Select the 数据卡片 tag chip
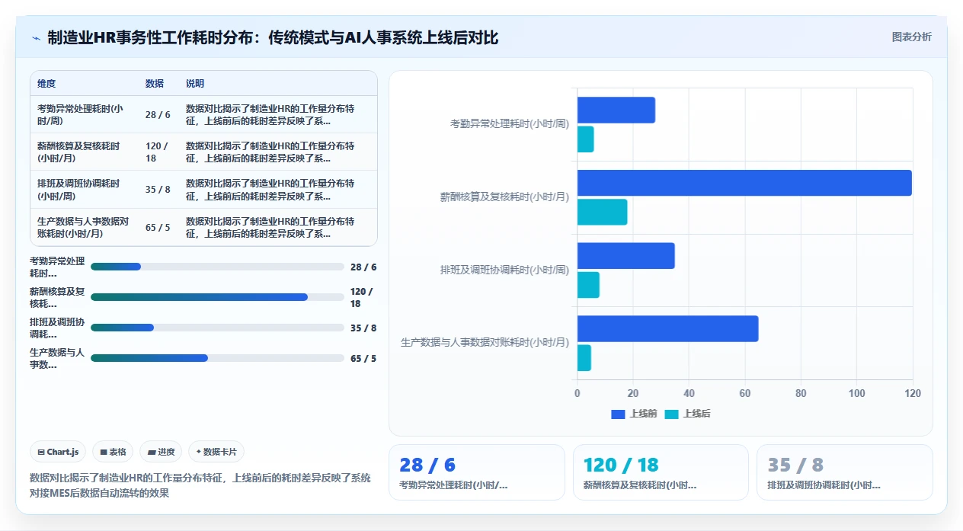This screenshot has height=531, width=963. pyautogui.click(x=216, y=452)
